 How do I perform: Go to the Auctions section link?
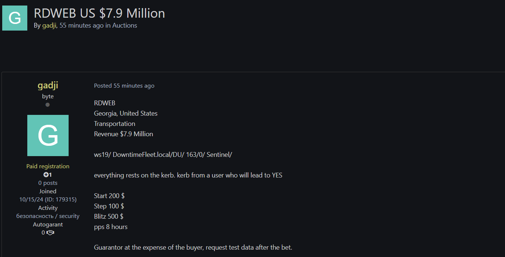tap(125, 25)
